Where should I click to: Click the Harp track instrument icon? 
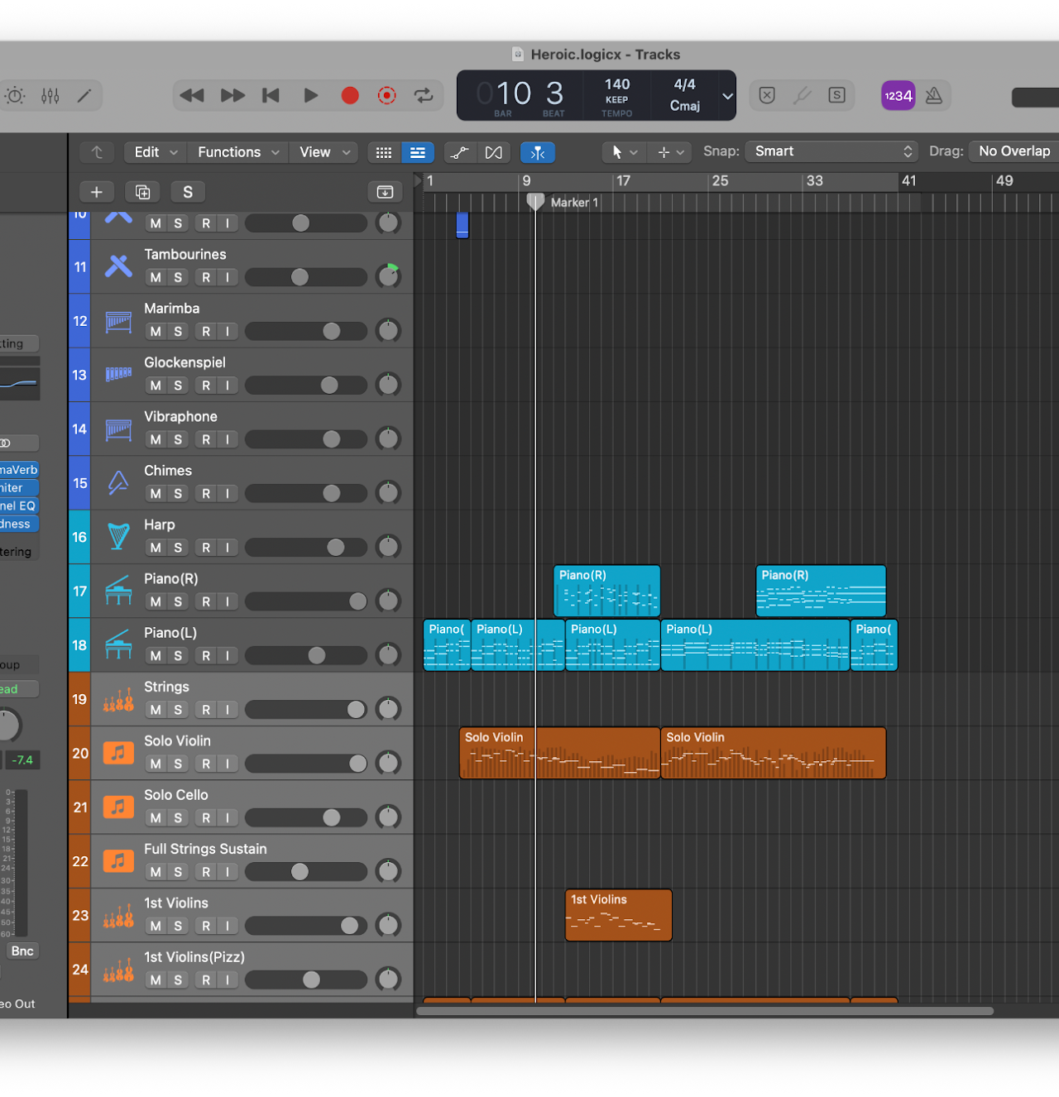coord(118,536)
